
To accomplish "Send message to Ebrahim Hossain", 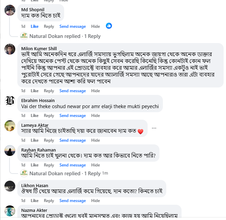I will click(73, 116).
